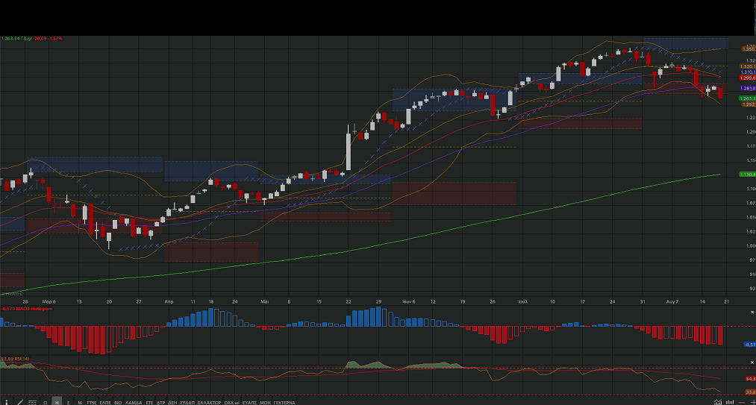756x405 pixels.
Task: Select the trend line drawing tool
Action: (x=19, y=403)
